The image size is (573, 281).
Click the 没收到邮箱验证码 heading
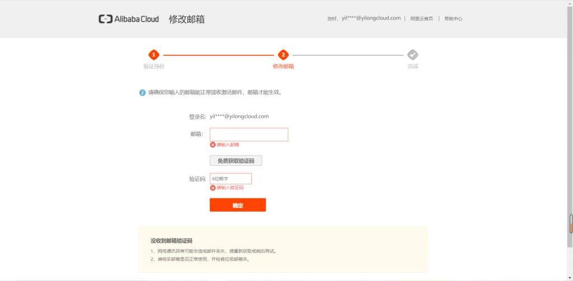click(171, 241)
